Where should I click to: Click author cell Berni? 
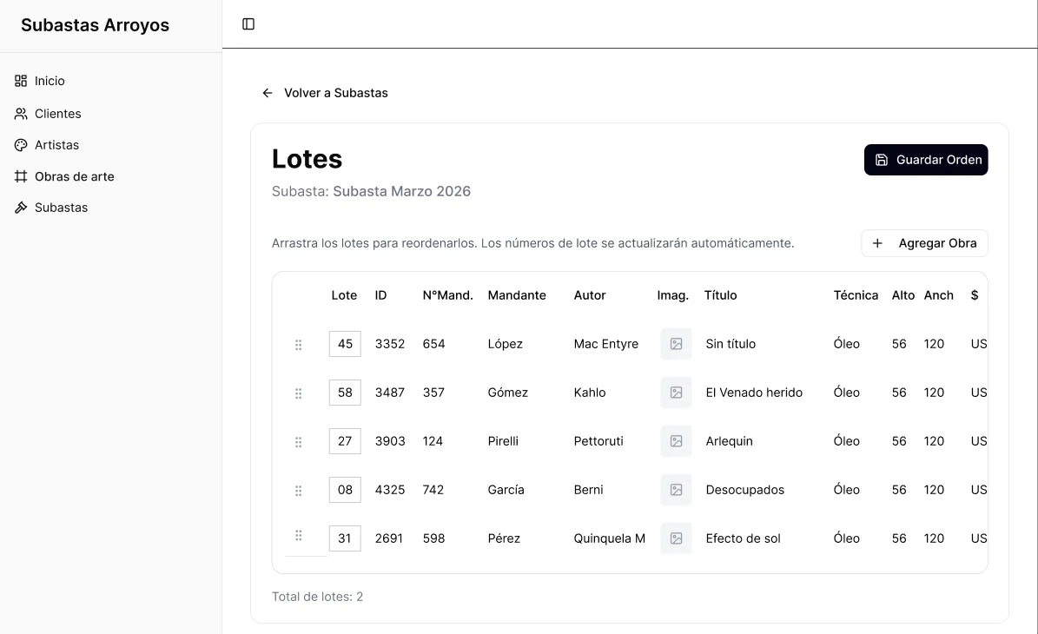pyautogui.click(x=589, y=490)
